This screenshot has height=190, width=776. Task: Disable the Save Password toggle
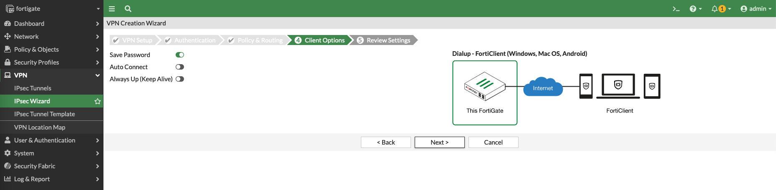point(180,55)
